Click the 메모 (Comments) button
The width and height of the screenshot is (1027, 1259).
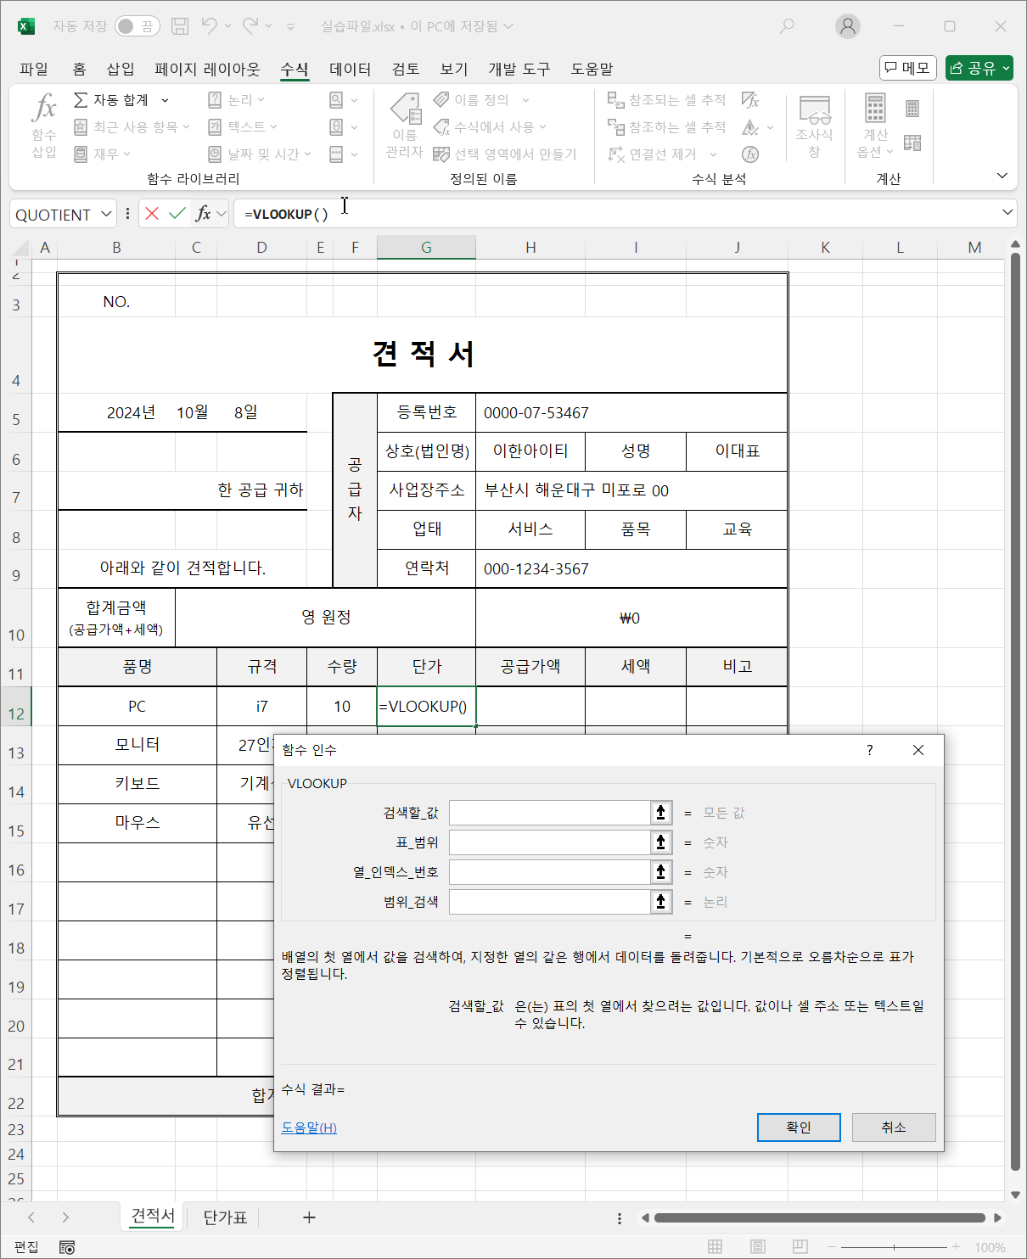click(x=908, y=68)
